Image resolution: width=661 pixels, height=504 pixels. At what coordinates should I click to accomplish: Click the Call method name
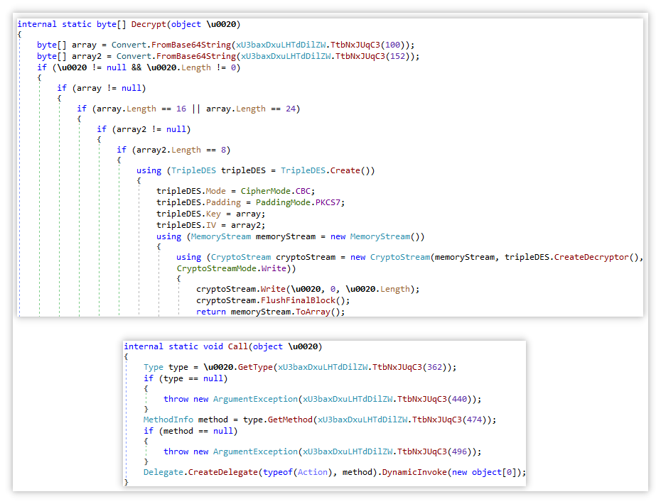238,346
